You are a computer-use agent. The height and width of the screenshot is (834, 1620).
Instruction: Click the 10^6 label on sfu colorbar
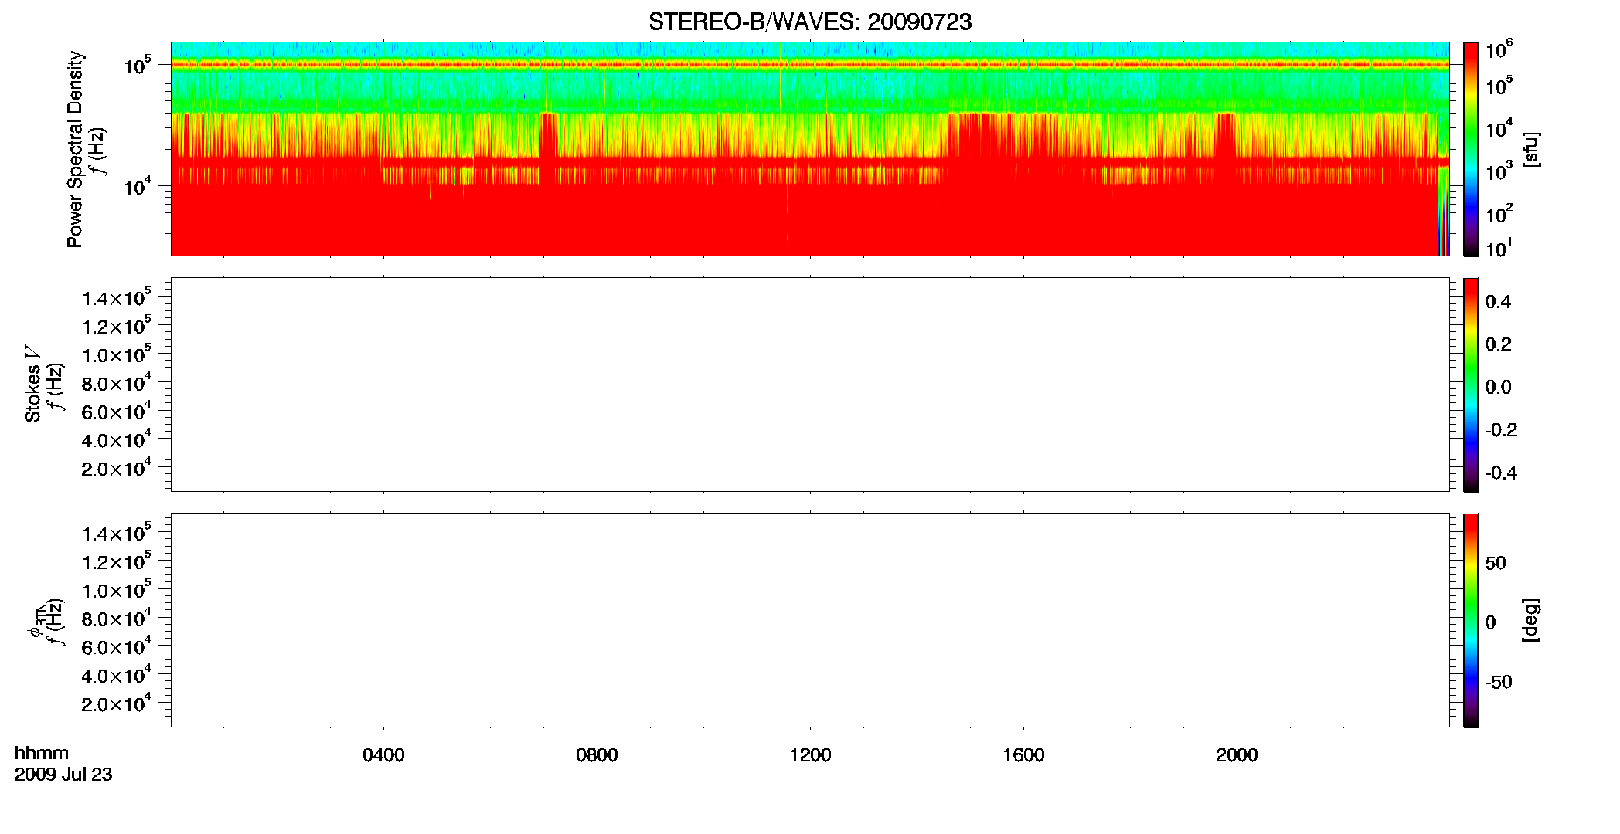tap(1499, 49)
